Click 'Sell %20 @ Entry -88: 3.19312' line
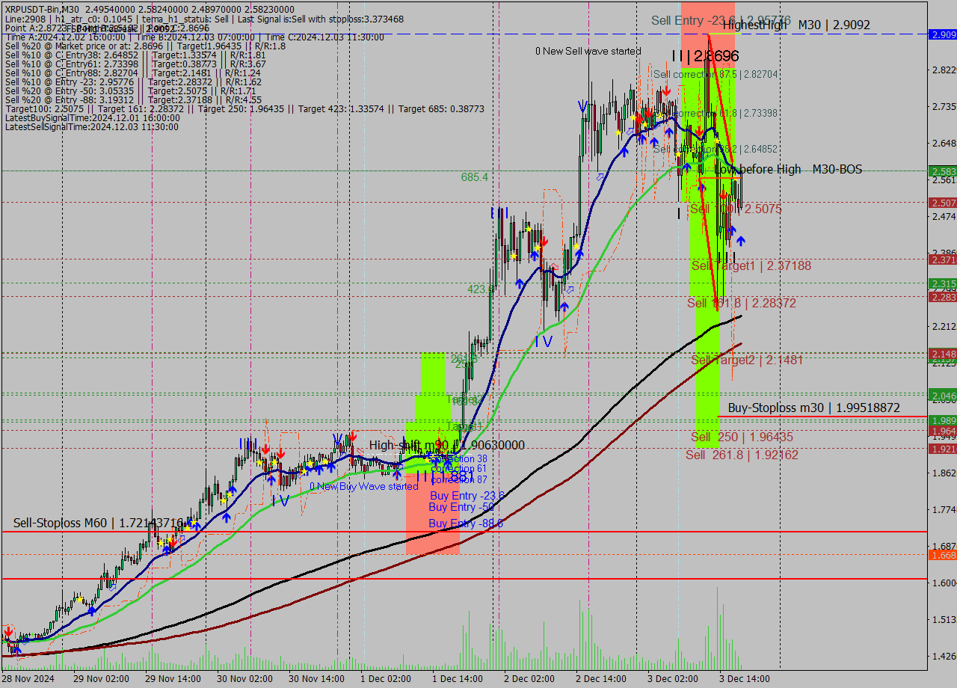 point(133,100)
